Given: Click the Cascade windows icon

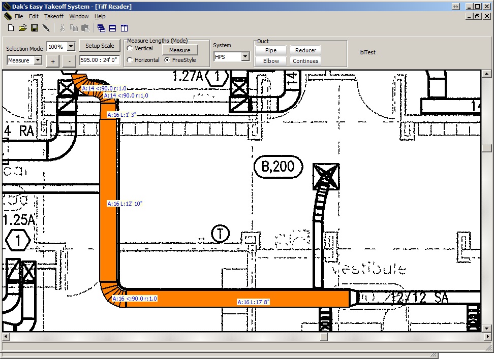Looking at the screenshot, I should click(x=101, y=28).
